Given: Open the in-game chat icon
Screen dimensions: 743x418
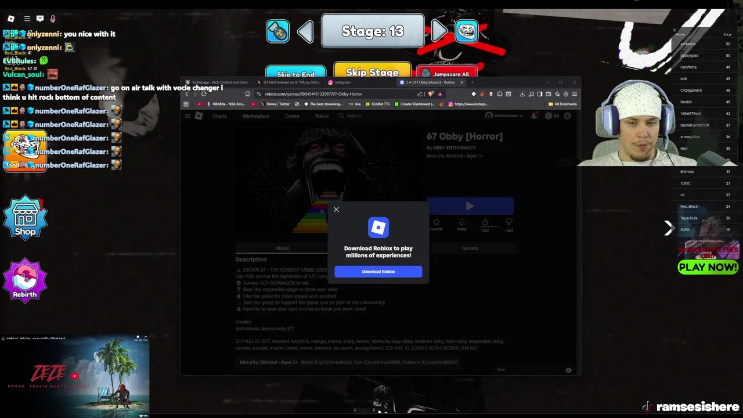Looking at the screenshot, I should pos(40,19).
